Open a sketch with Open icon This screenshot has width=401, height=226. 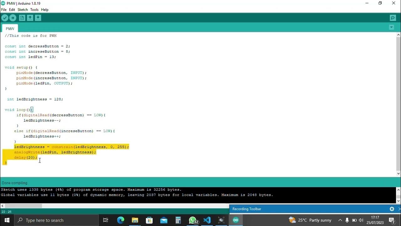[x=30, y=18]
